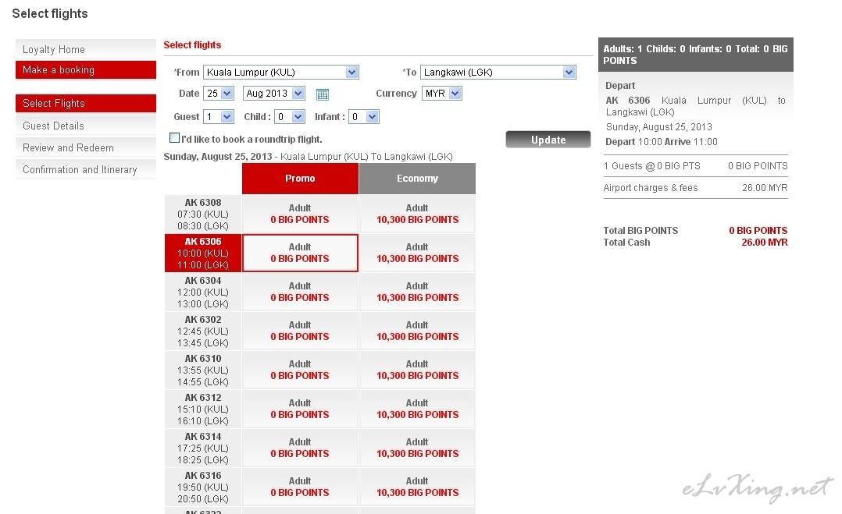The image size is (842, 514).
Task: Select Economy fare for flight AK 6316
Action: (x=417, y=487)
